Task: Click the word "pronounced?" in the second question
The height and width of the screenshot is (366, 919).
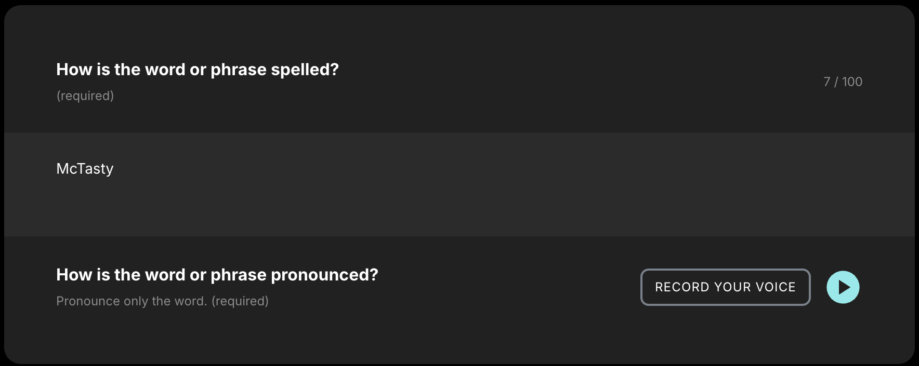Action: click(324, 275)
